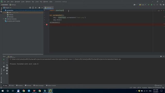Click Expand All in Project panel
Image resolution: width=165 pixels, height=93 pixels.
(33, 8)
